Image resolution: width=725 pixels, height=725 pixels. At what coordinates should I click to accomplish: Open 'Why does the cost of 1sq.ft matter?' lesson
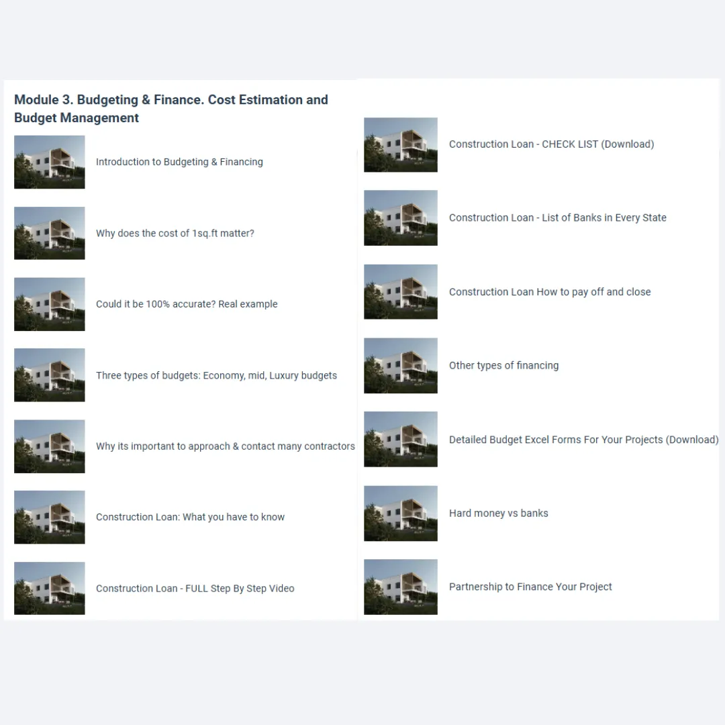coord(175,233)
